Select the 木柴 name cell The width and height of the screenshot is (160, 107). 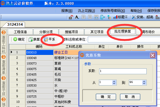(x=66, y=80)
